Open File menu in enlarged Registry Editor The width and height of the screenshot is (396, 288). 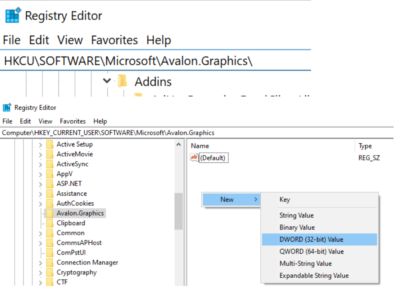[x=12, y=40]
